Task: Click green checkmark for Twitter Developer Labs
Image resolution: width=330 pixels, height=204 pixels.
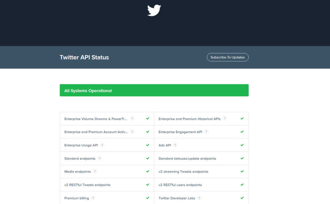Action: pyautogui.click(x=242, y=198)
